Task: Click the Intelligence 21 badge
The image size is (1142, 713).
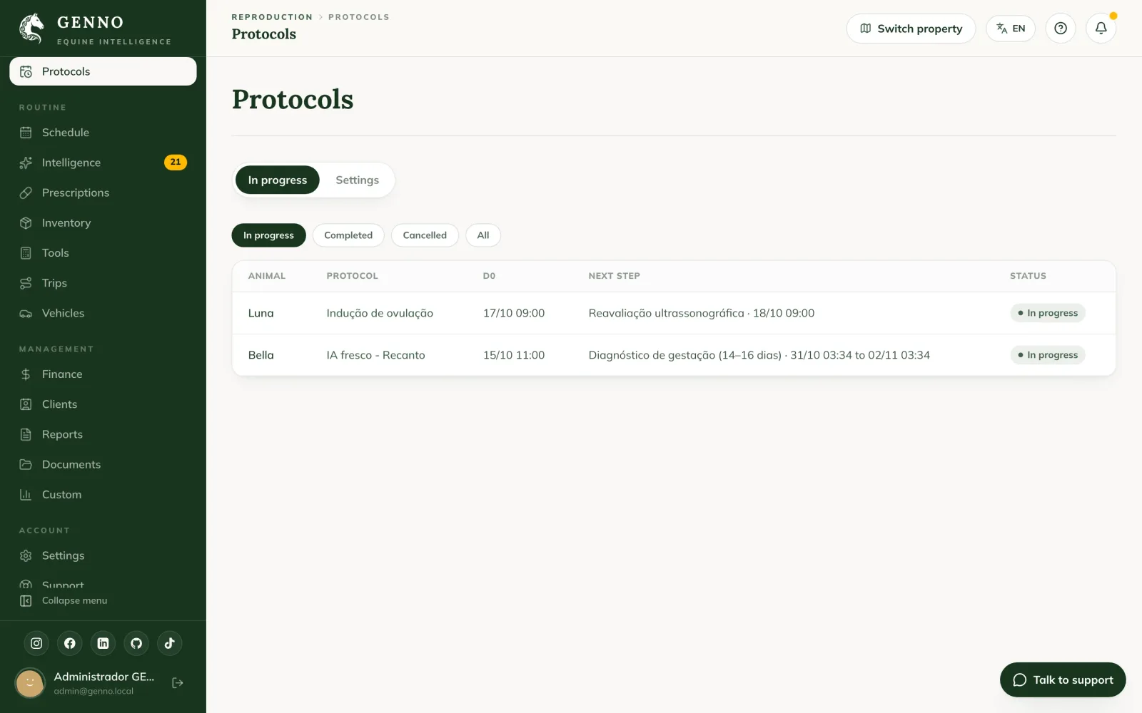Action: point(176,163)
